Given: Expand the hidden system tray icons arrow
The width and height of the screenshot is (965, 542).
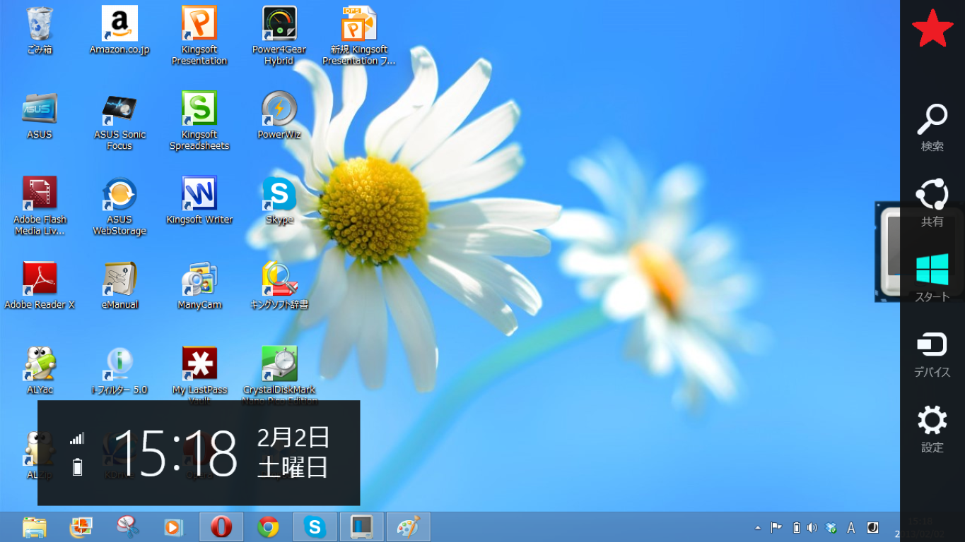Looking at the screenshot, I should tap(758, 528).
